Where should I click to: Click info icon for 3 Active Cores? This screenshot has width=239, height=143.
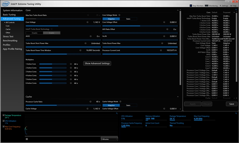point(71,71)
